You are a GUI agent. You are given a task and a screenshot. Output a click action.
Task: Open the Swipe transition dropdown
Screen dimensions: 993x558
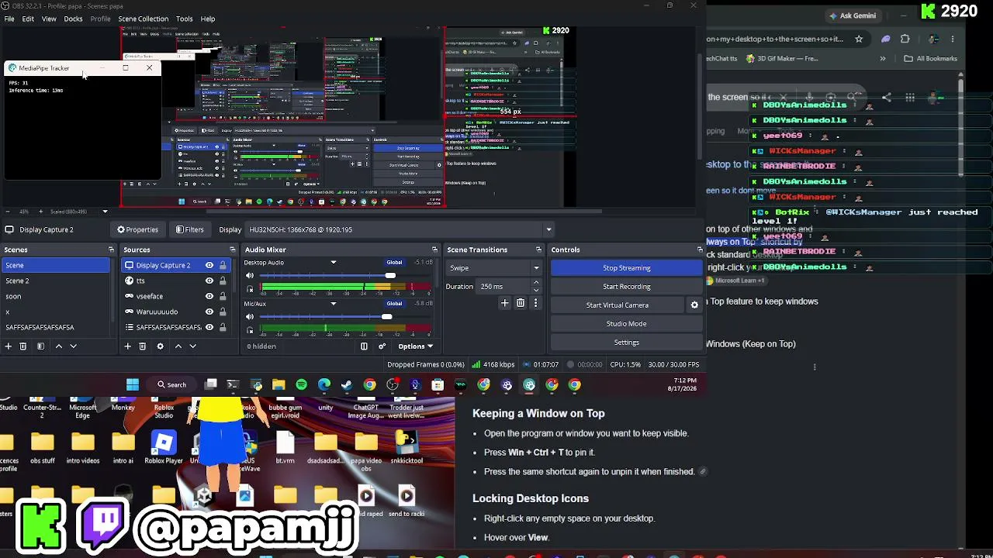point(494,268)
